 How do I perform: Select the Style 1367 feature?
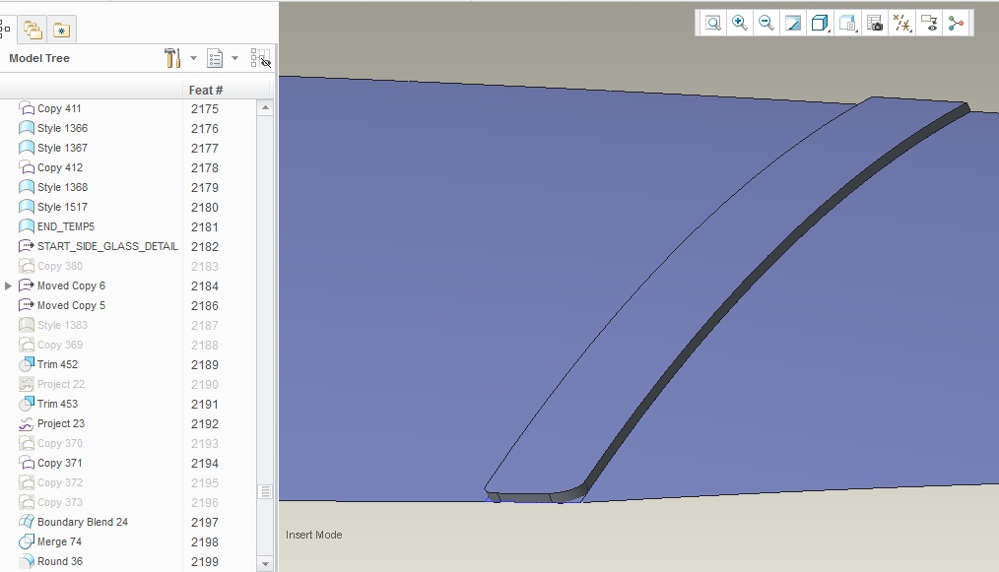pyautogui.click(x=62, y=148)
